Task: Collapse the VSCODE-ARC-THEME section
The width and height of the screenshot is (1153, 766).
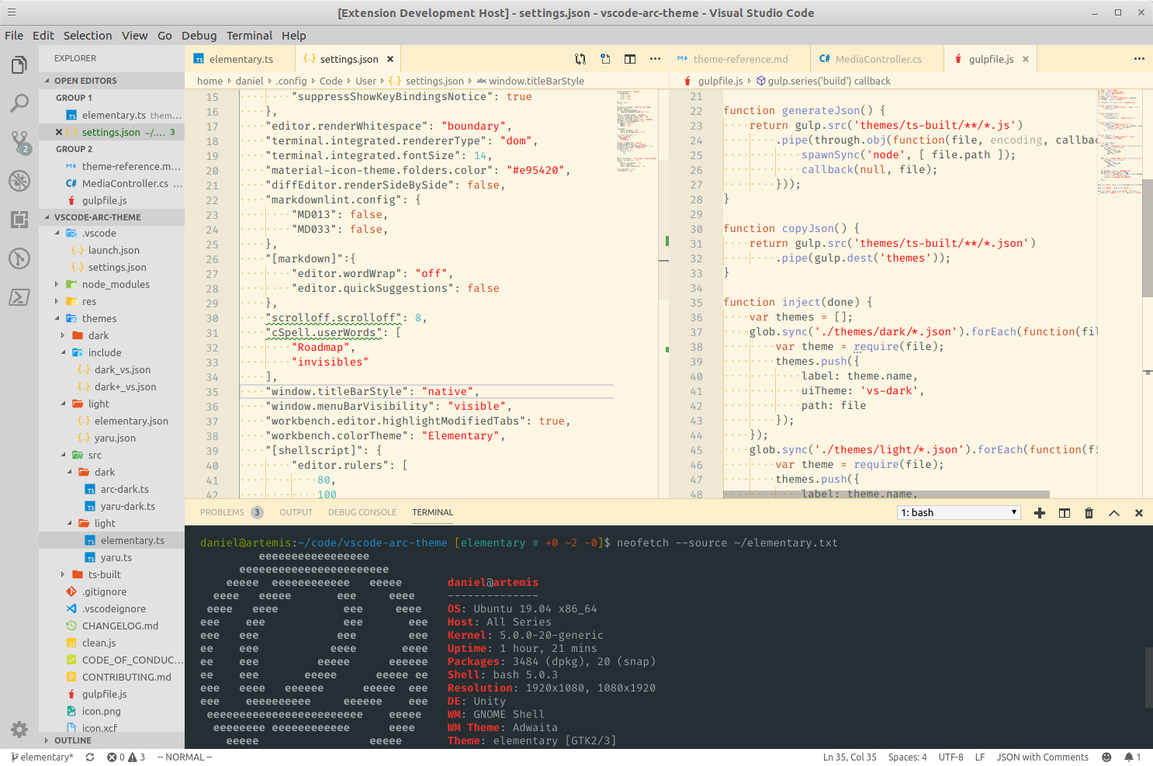Action: [x=112, y=217]
